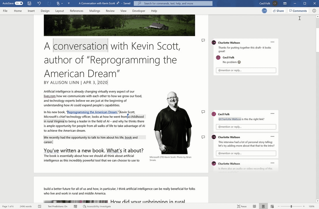Click Charlotte Waltson avatar on 'personal story telling' comment
This screenshot has height=209, width=319.
tap(214, 137)
